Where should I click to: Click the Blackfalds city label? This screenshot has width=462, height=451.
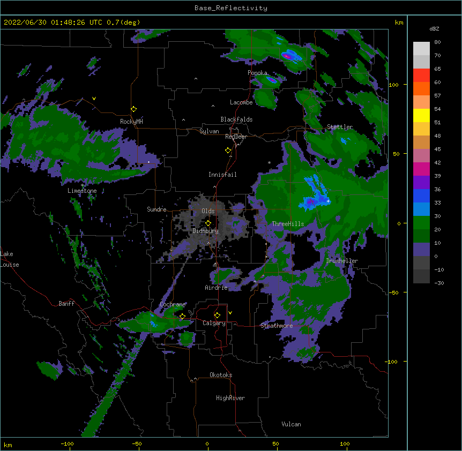pyautogui.click(x=236, y=119)
